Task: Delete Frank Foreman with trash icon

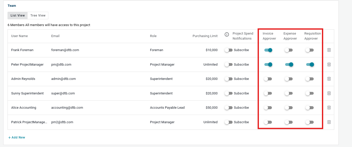Action: (329, 50)
